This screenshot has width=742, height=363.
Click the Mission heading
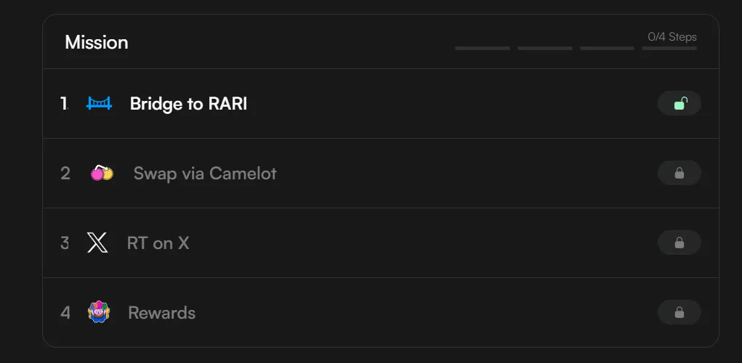pos(97,42)
